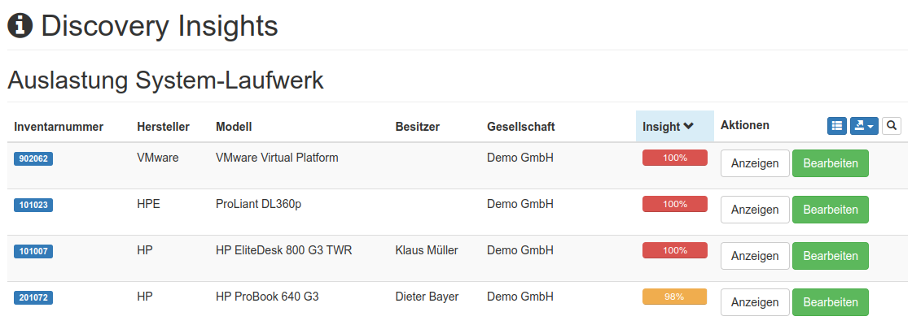The width and height of the screenshot is (912, 325).
Task: Click Bearbeiten for HP ProBook 640 G3
Action: (x=830, y=302)
